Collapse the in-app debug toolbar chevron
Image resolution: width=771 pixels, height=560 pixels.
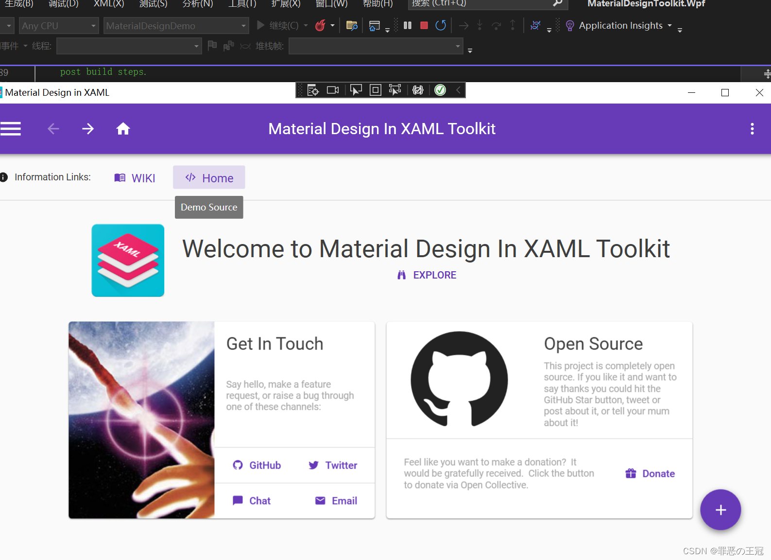point(458,90)
